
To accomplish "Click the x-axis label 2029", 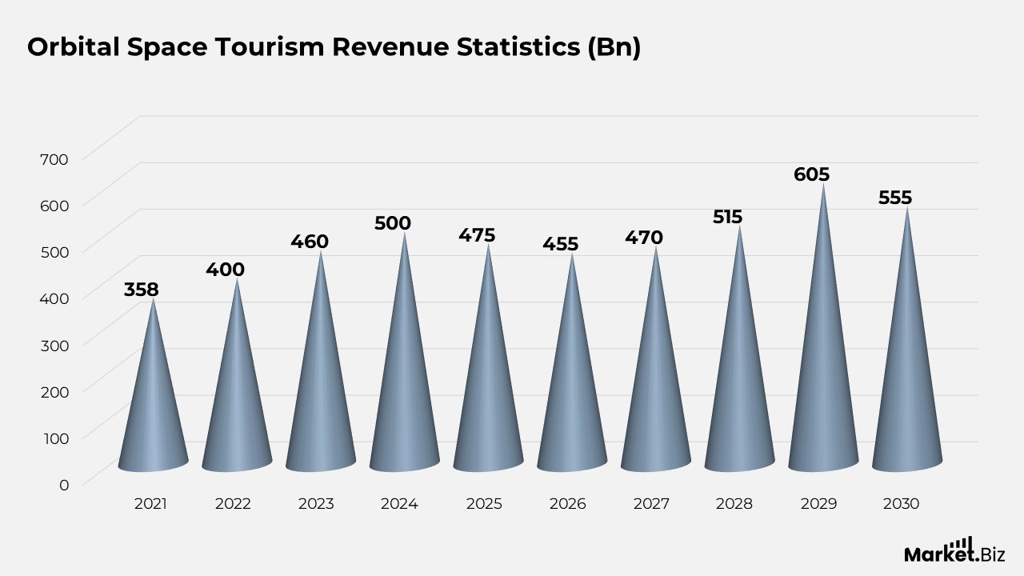I will pyautogui.click(x=818, y=504).
